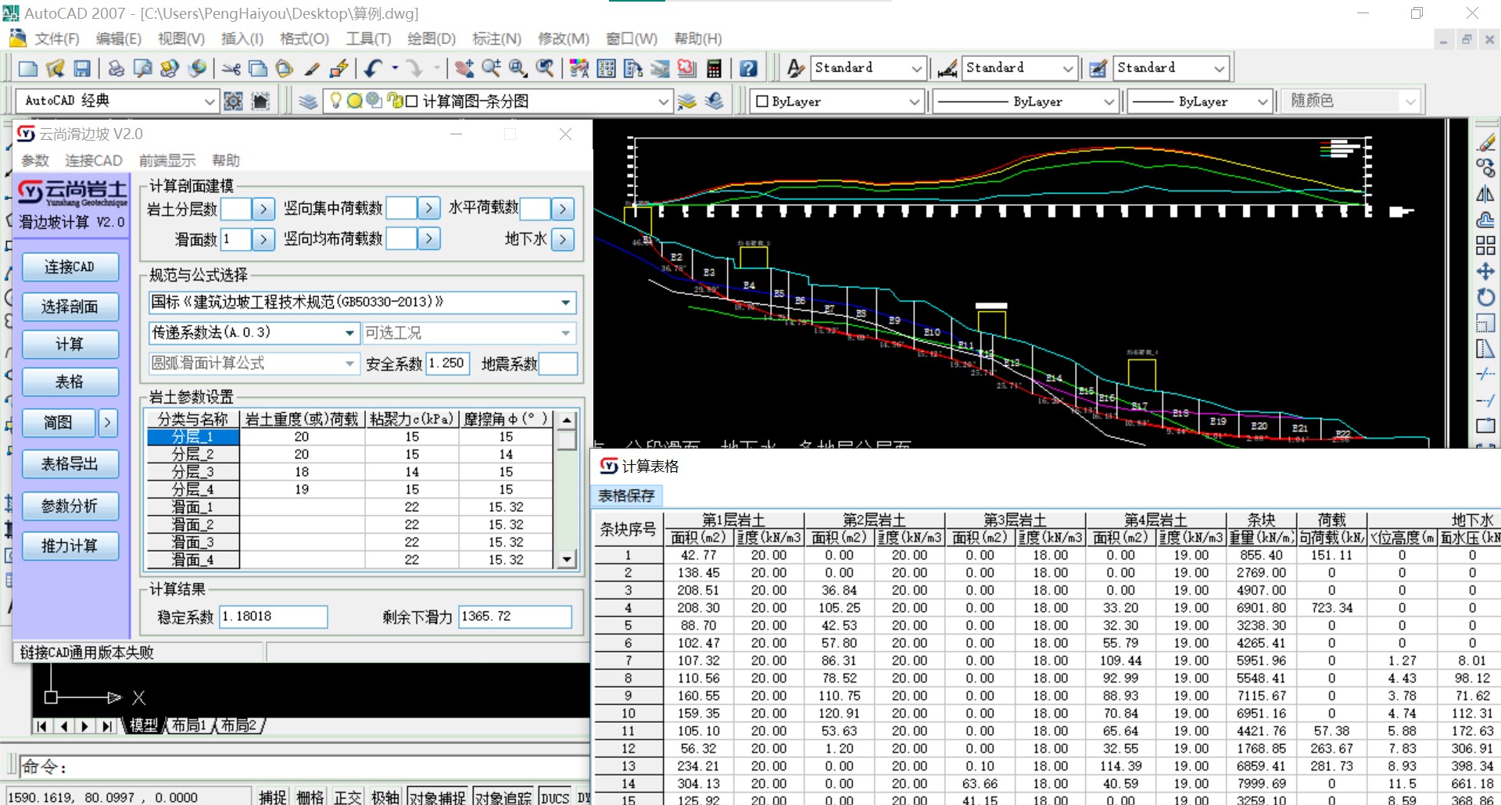Screen dimensions: 1501x805
Task: Toggle 对象追踪 object tracking in status bar
Action: click(503, 797)
